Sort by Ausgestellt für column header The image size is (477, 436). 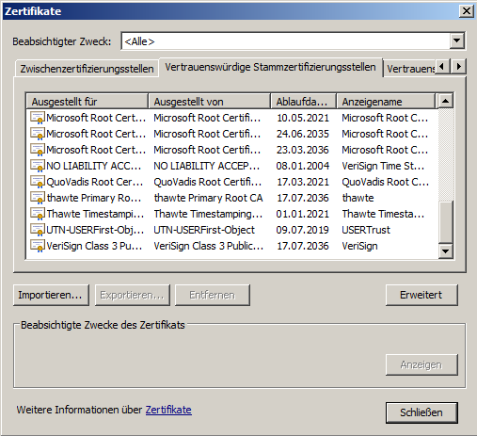point(87,102)
